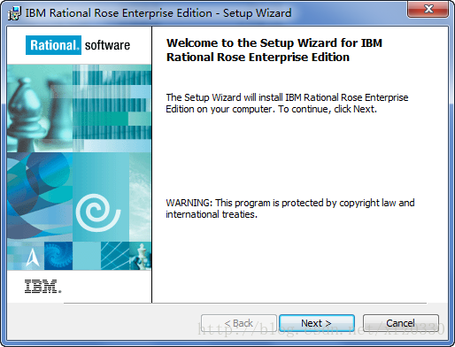Click the IBM logo
Viewport: 455px width, 347px height.
(42, 286)
